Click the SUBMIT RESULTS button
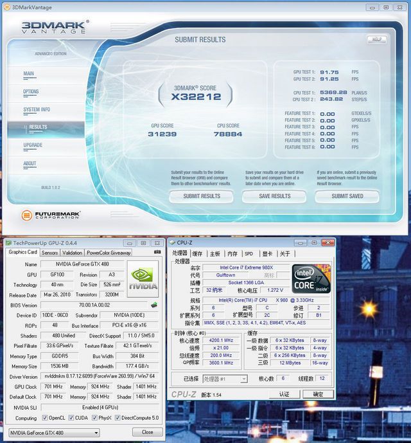Image resolution: width=411 pixels, height=443 pixels. (x=201, y=196)
